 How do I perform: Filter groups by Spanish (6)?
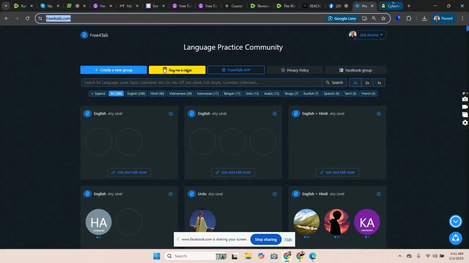click(x=332, y=94)
